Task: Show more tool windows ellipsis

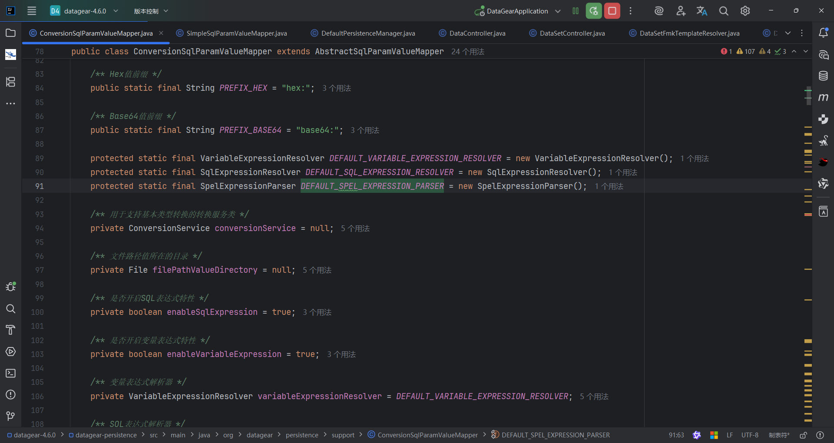Action: (10, 103)
